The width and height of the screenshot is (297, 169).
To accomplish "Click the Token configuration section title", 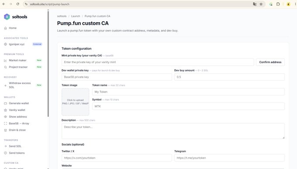I will 76,48.
